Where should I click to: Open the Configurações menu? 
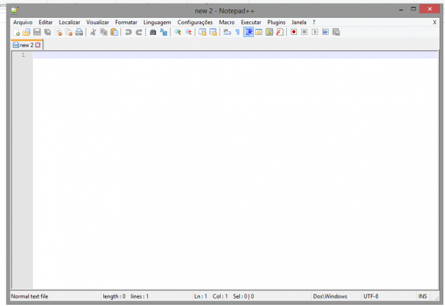click(195, 22)
